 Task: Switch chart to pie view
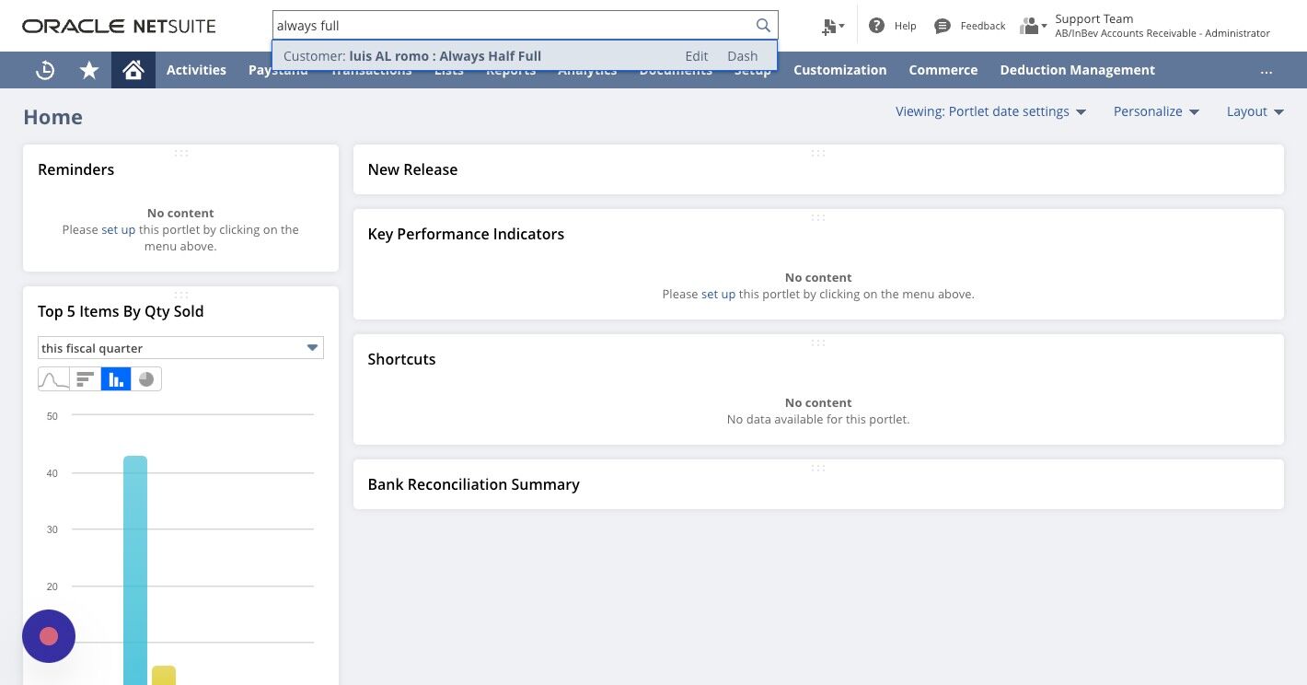click(146, 379)
